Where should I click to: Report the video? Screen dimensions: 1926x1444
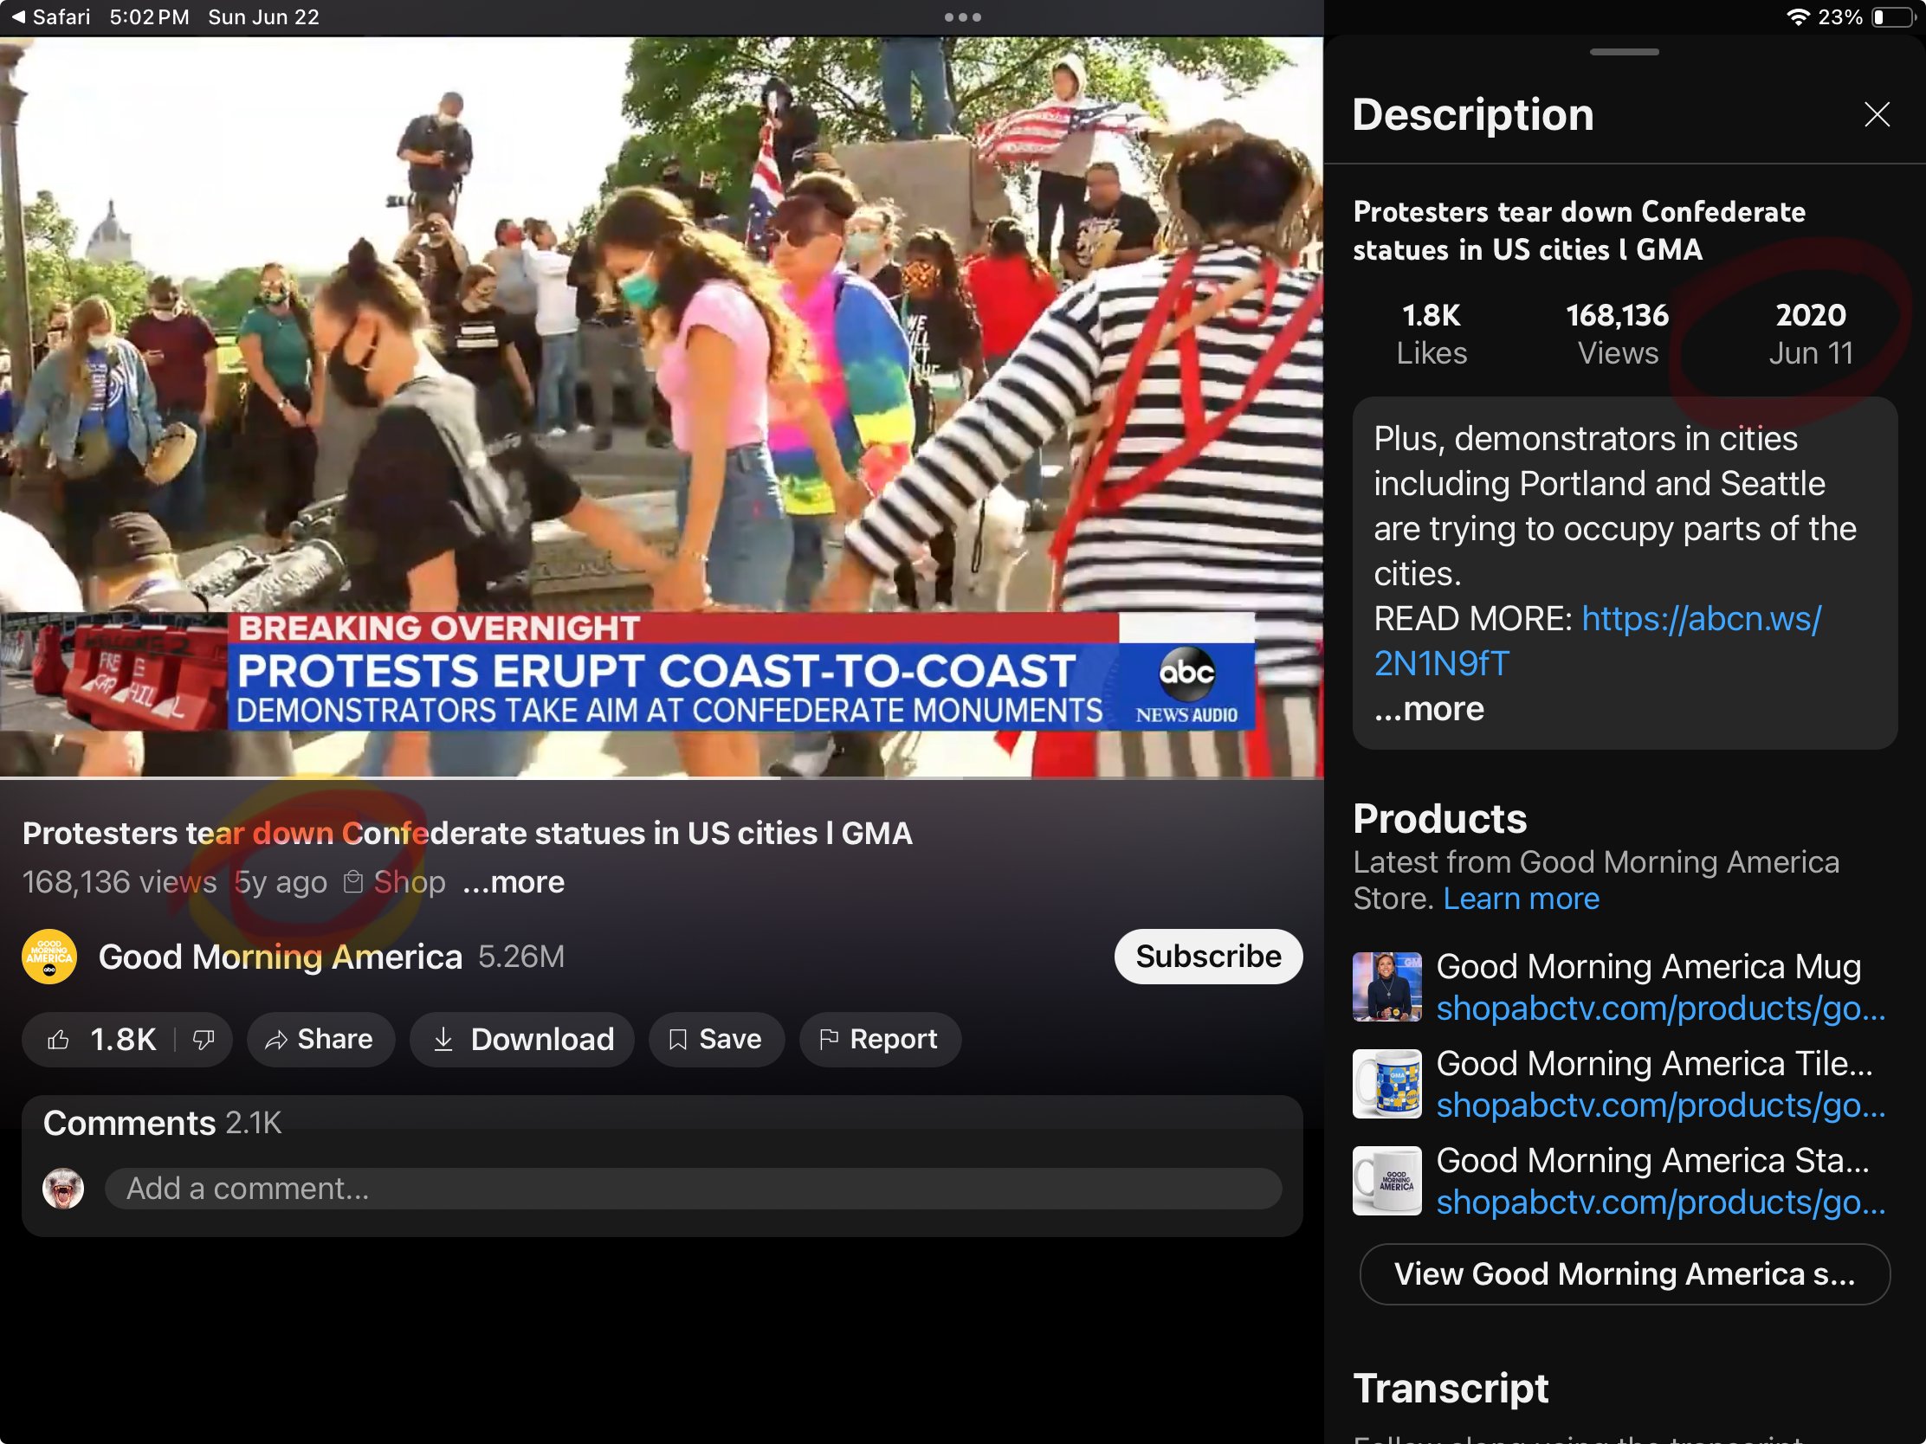[879, 1039]
